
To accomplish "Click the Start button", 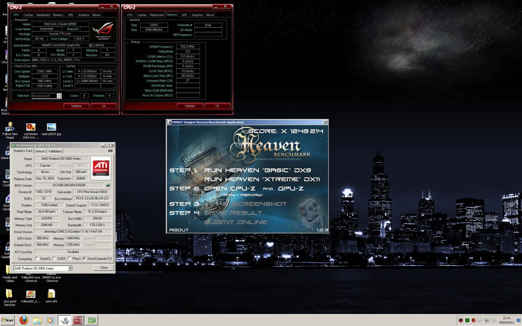I will coord(8,320).
